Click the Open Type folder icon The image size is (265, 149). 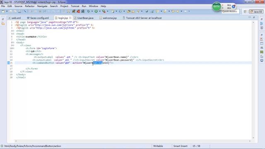pyautogui.click(x=129, y=11)
